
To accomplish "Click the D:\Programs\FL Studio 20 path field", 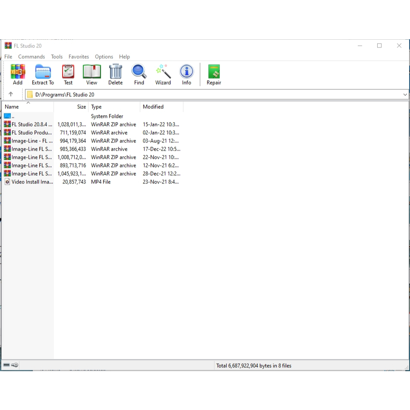I will (217, 95).
